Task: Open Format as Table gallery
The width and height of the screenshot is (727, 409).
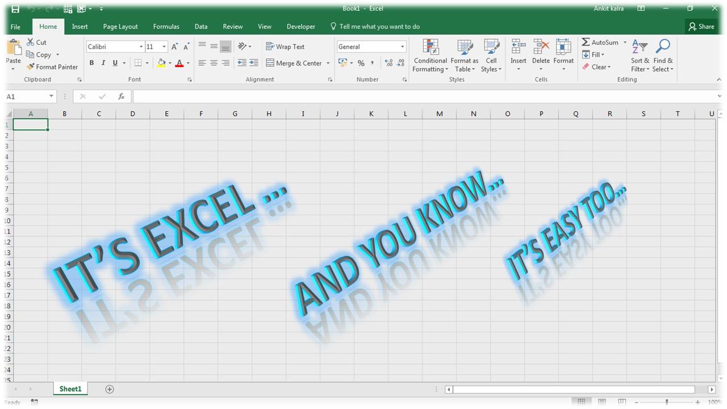Action: coord(465,56)
